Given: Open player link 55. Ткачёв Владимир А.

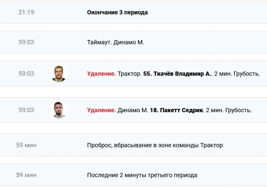Looking at the screenshot, I should (177, 74).
